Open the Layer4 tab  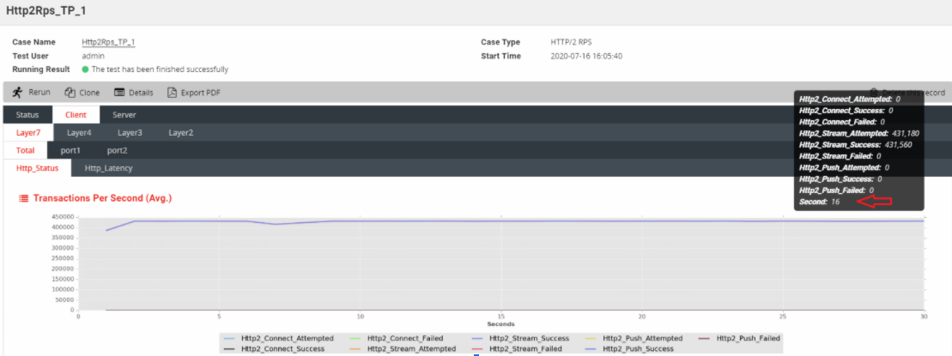[x=79, y=133]
